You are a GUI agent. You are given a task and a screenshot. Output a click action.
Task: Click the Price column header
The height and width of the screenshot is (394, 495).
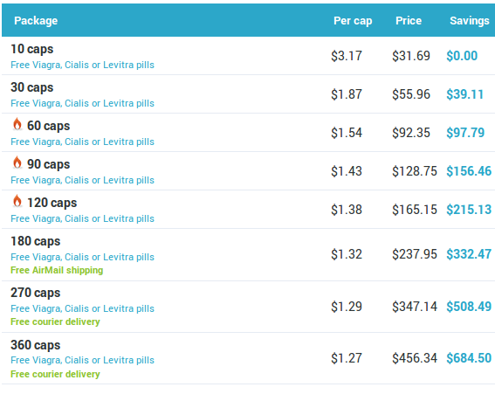point(409,21)
